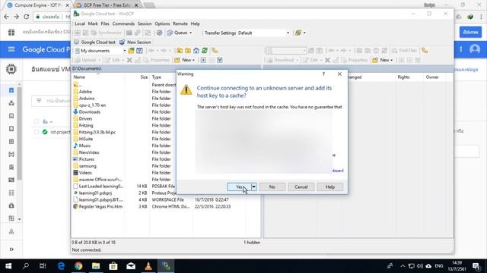Image resolution: width=487 pixels, height=273 pixels.
Task: Open Google Cloud hamburger navigation menu
Action: (x=11, y=49)
